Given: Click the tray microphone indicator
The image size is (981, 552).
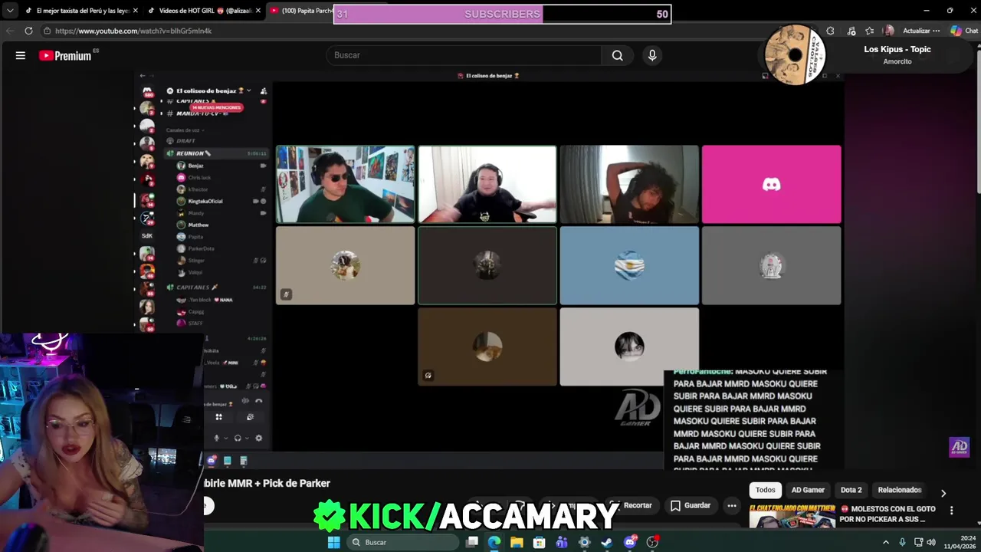Looking at the screenshot, I should pos(901,542).
